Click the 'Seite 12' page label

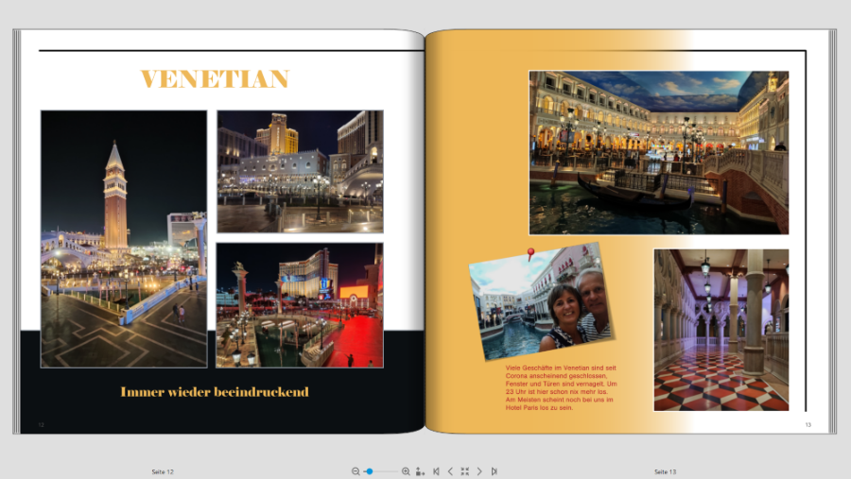[x=163, y=472]
